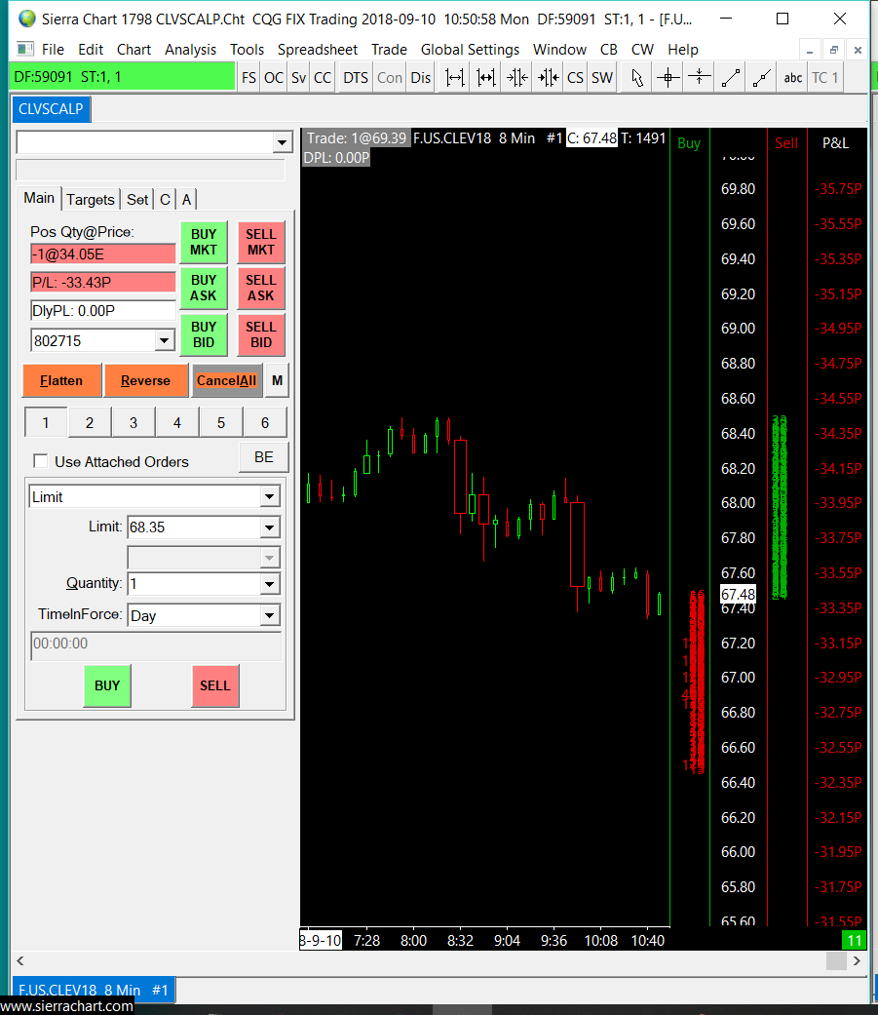Restore down the inner chart window
Viewport: 878px width, 1015px height.
(834, 50)
